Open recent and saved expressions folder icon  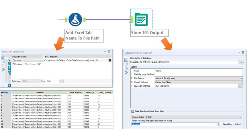click(x=9, y=70)
